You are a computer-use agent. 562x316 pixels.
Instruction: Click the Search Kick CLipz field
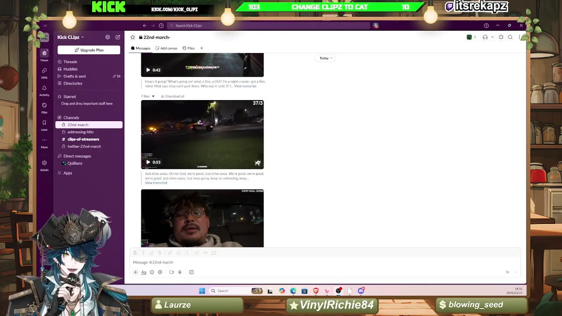[x=268, y=25]
